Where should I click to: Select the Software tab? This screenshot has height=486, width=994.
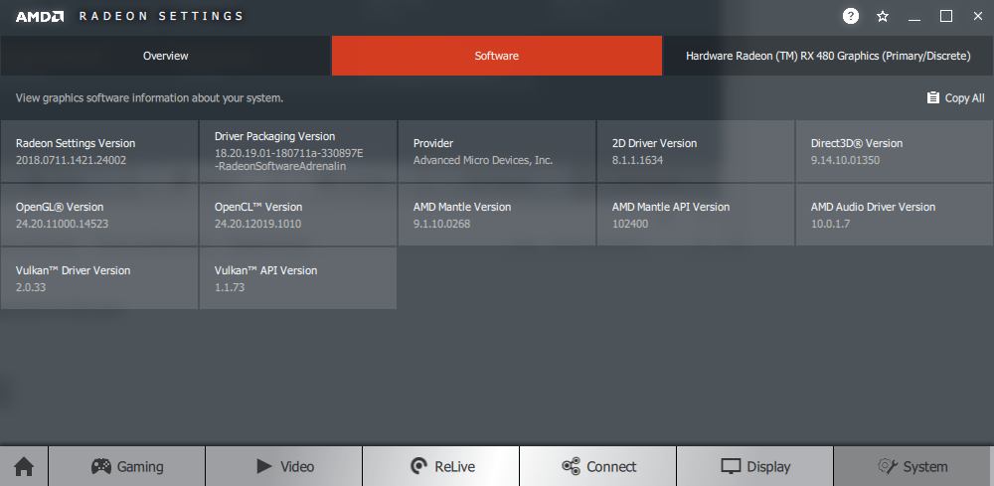[x=497, y=56]
